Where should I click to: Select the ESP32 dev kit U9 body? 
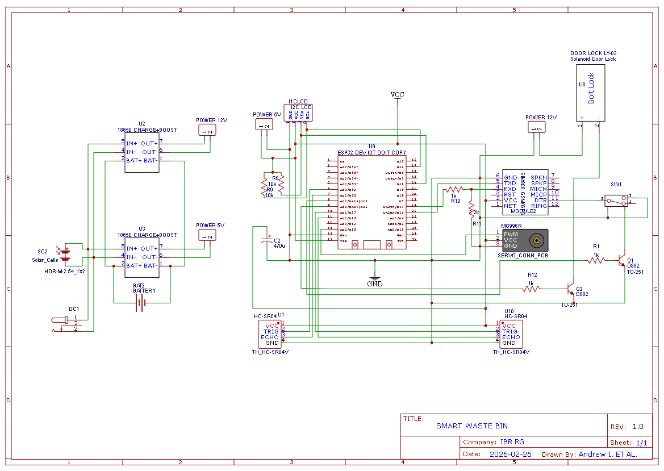click(x=372, y=202)
